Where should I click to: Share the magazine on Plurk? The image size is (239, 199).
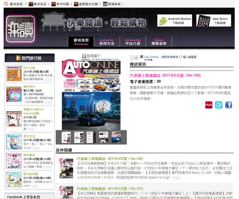coord(209,105)
